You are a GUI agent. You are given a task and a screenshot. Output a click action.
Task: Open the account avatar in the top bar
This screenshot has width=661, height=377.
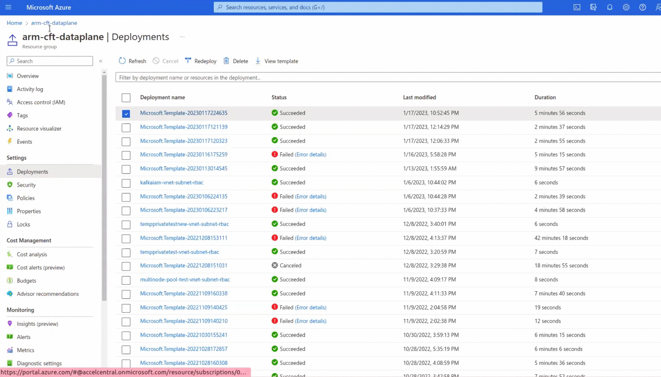658,7
